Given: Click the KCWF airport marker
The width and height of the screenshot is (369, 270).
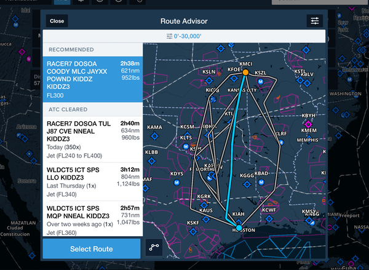Looking at the screenshot, I should coord(269,218).
